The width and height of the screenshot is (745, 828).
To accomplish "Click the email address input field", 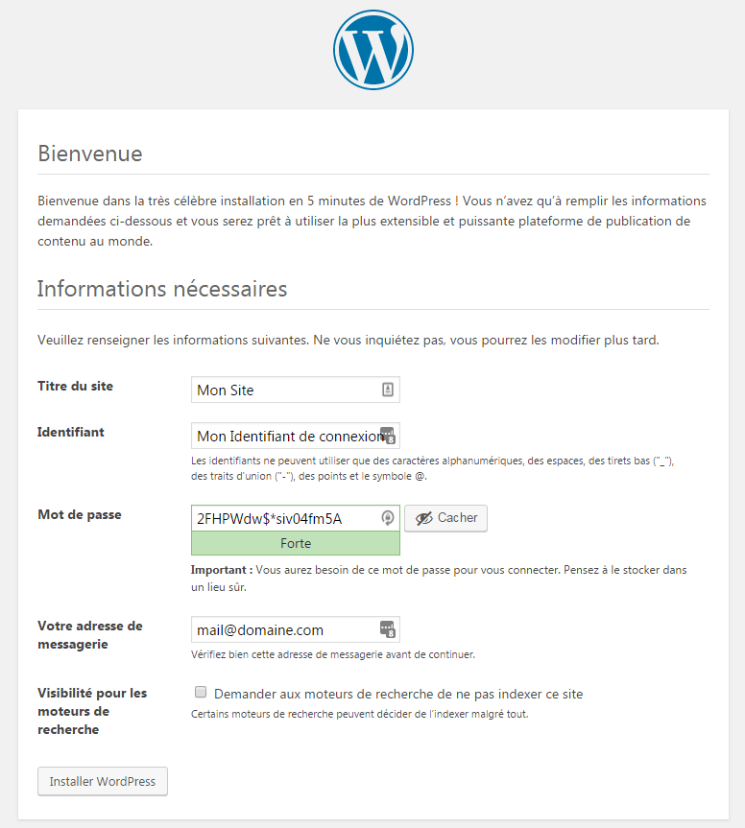I will (296, 629).
